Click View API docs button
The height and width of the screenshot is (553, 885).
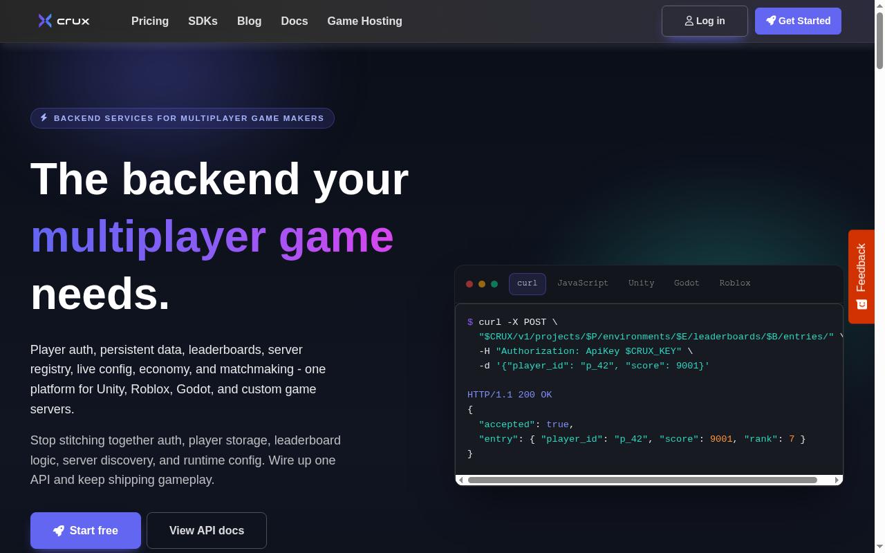click(x=207, y=530)
